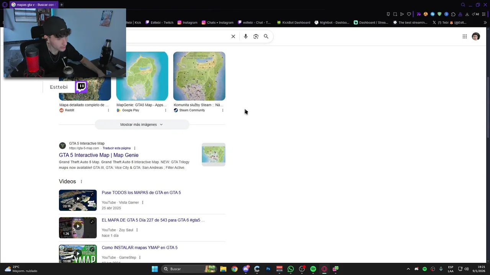Open the Steam Community map image thumbnail
This screenshot has width=490, height=275.
pos(199,76)
